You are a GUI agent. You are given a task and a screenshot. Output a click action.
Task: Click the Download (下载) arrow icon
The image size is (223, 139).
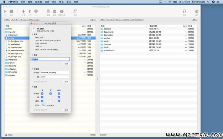[24, 11]
